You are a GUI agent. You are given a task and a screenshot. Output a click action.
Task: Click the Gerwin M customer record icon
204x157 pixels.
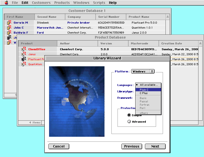9,23
